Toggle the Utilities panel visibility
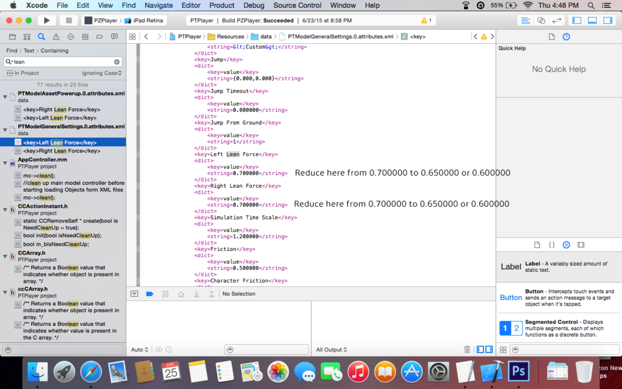This screenshot has width=622, height=389. [x=607, y=20]
